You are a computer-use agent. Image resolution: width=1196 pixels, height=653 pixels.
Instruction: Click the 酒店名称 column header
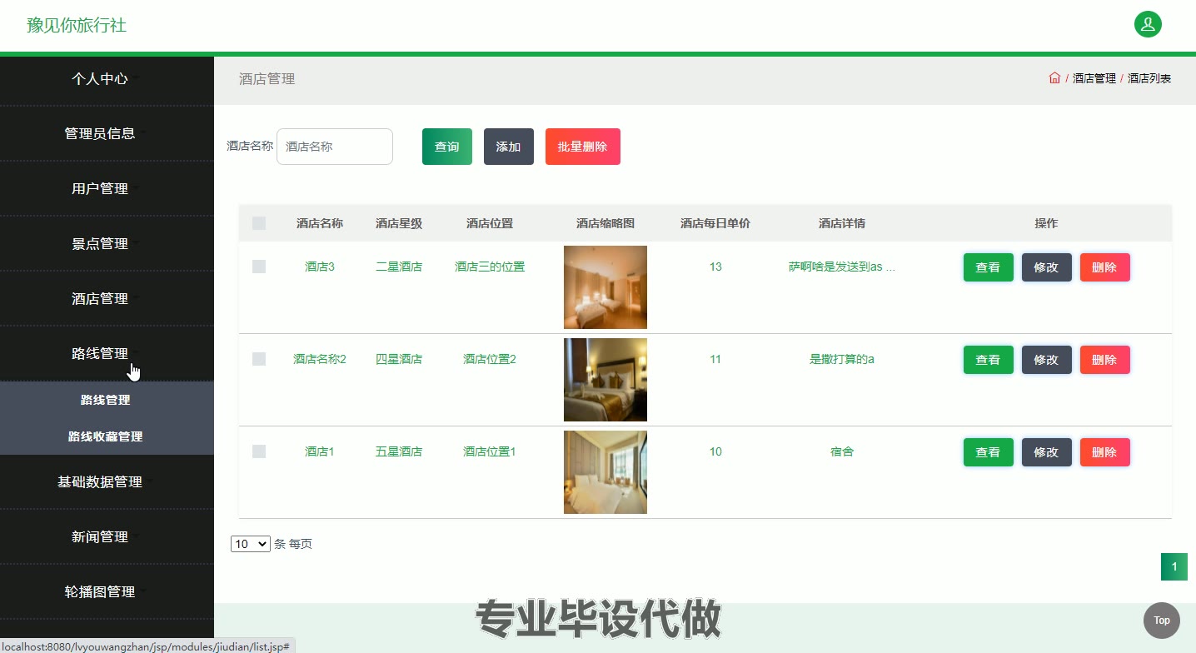click(320, 223)
